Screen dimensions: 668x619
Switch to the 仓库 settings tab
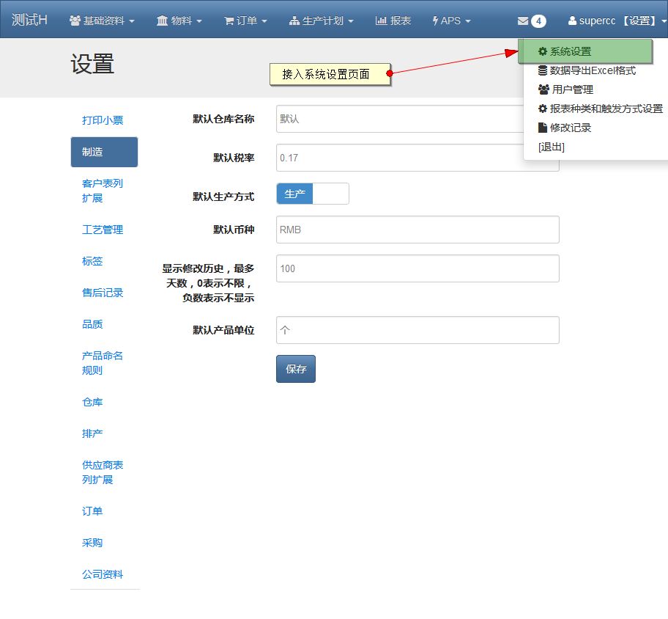click(92, 402)
